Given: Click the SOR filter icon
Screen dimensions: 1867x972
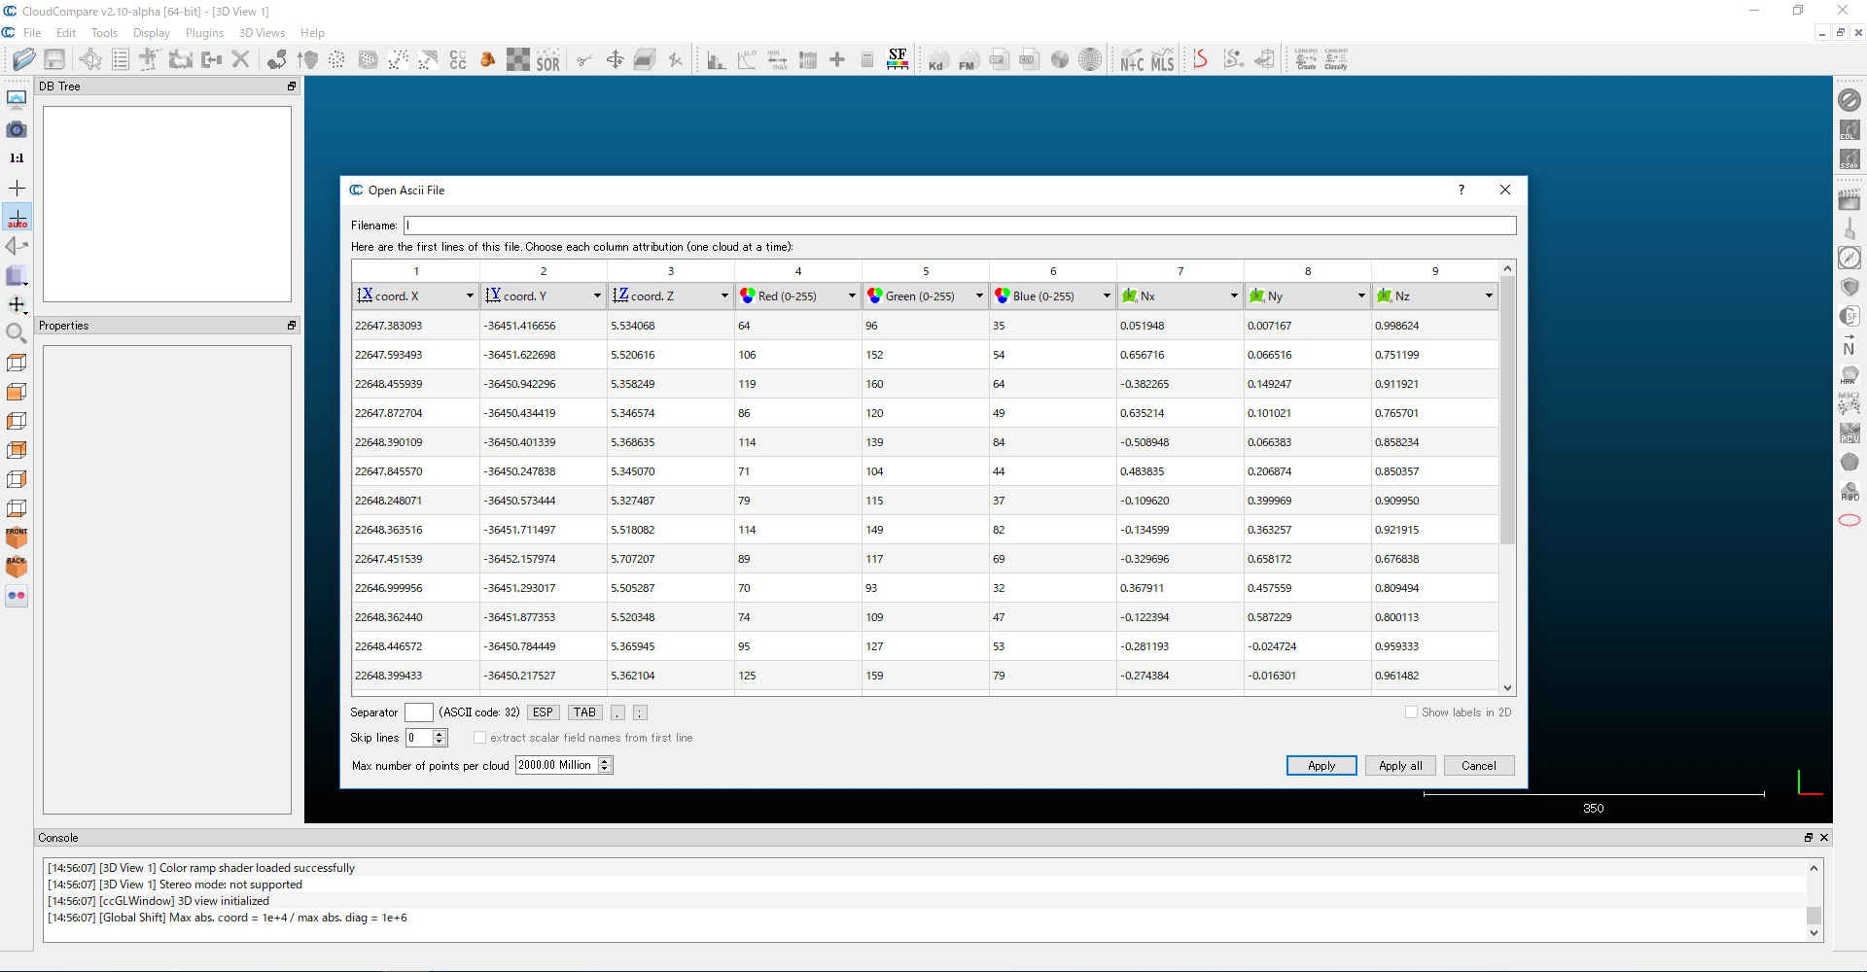Looking at the screenshot, I should (x=548, y=60).
